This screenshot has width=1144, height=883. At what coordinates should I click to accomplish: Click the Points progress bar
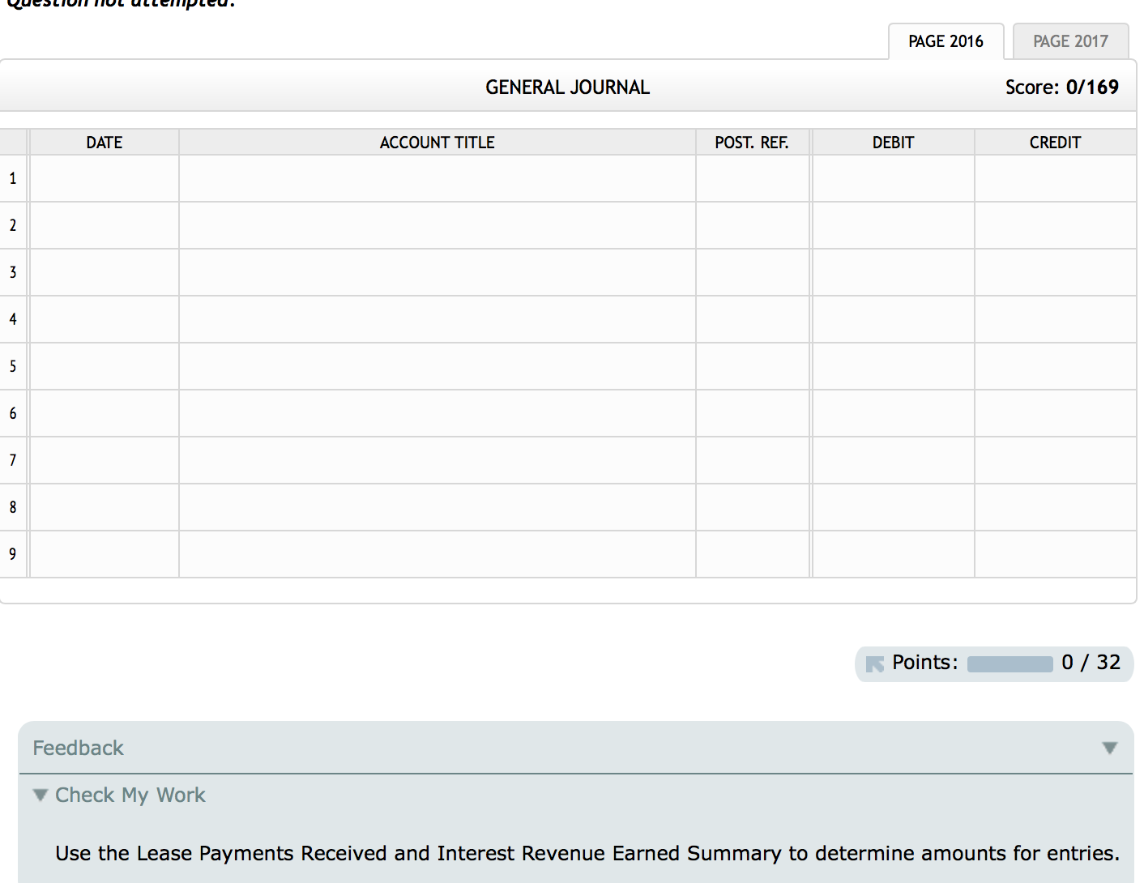coord(1010,663)
